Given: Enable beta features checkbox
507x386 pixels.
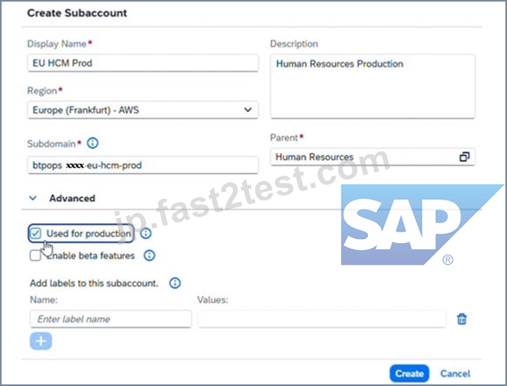Looking at the screenshot, I should 35,256.
